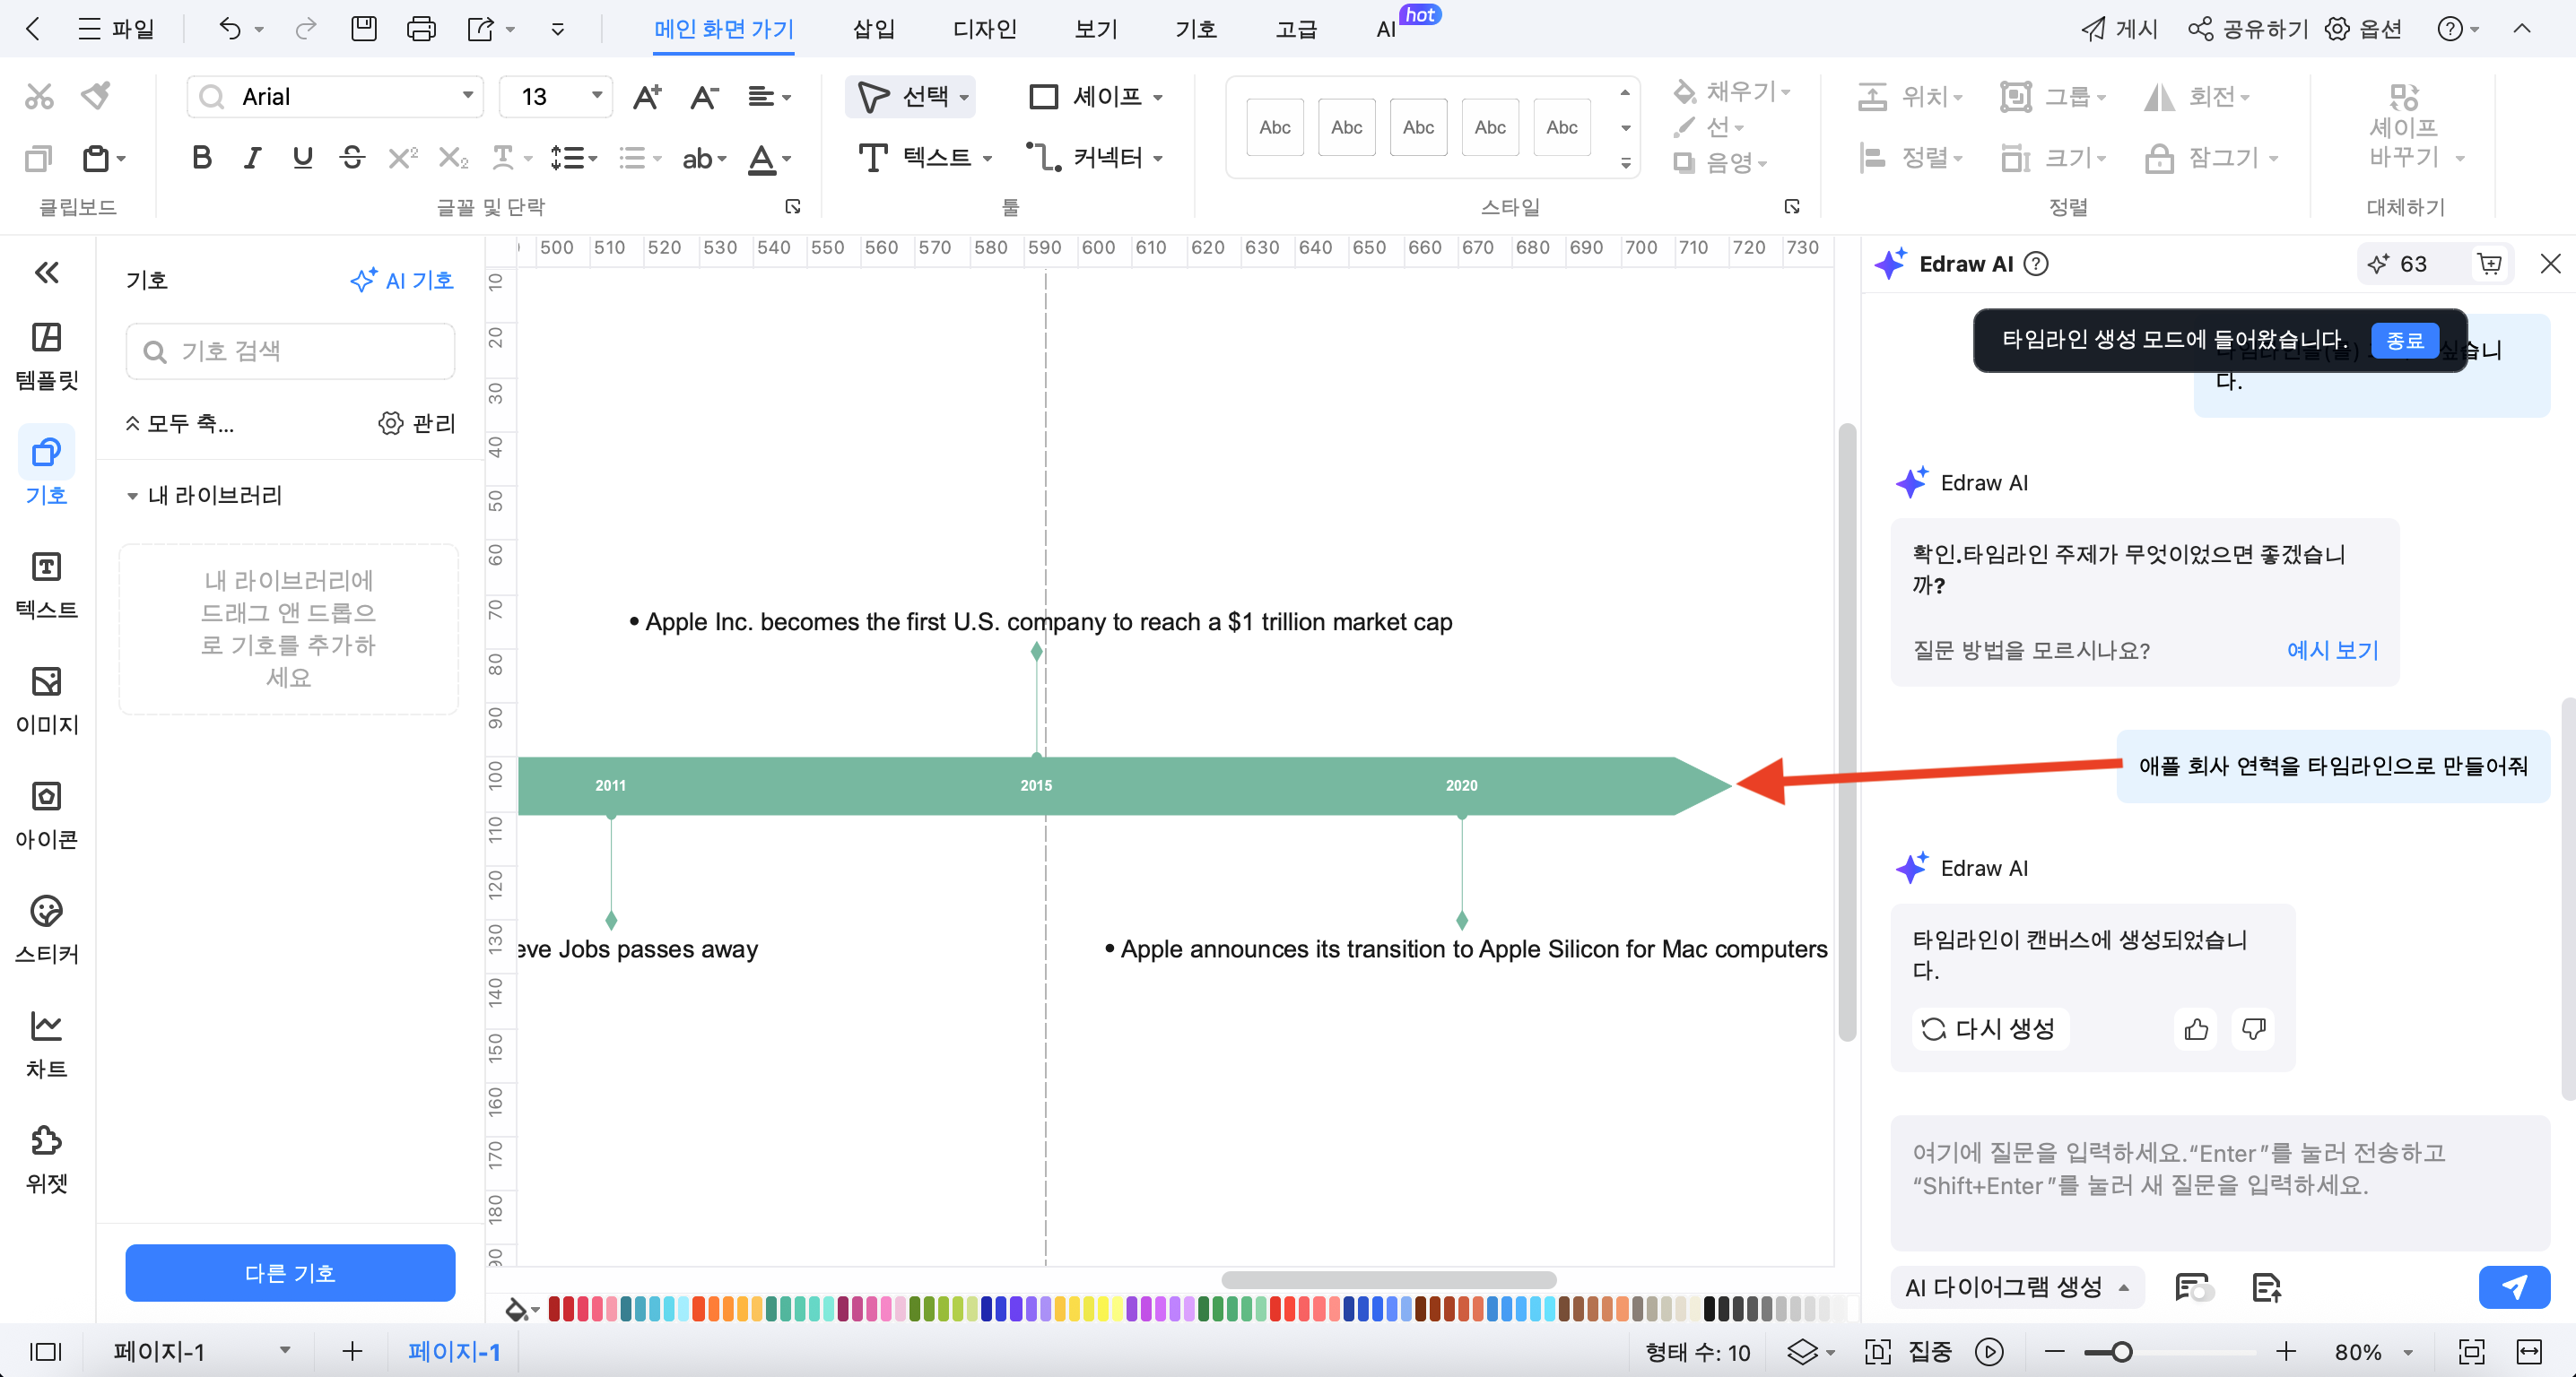Toggle Strikethrough formatting
Screen dimensions: 2576x1377
[x=352, y=158]
